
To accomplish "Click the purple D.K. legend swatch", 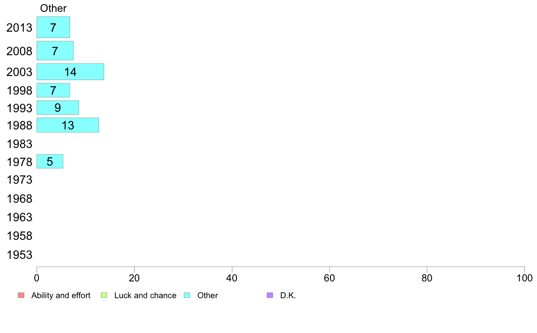I will (270, 295).
